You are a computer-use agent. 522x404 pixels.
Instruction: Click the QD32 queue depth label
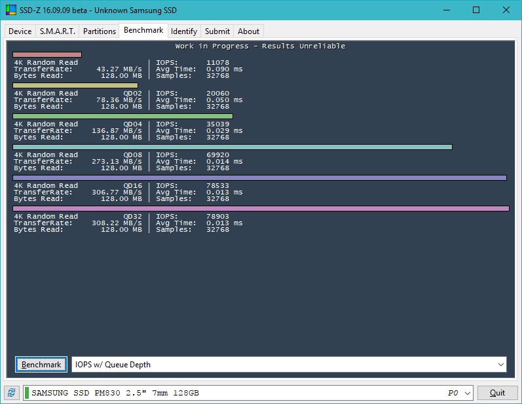pos(132,217)
